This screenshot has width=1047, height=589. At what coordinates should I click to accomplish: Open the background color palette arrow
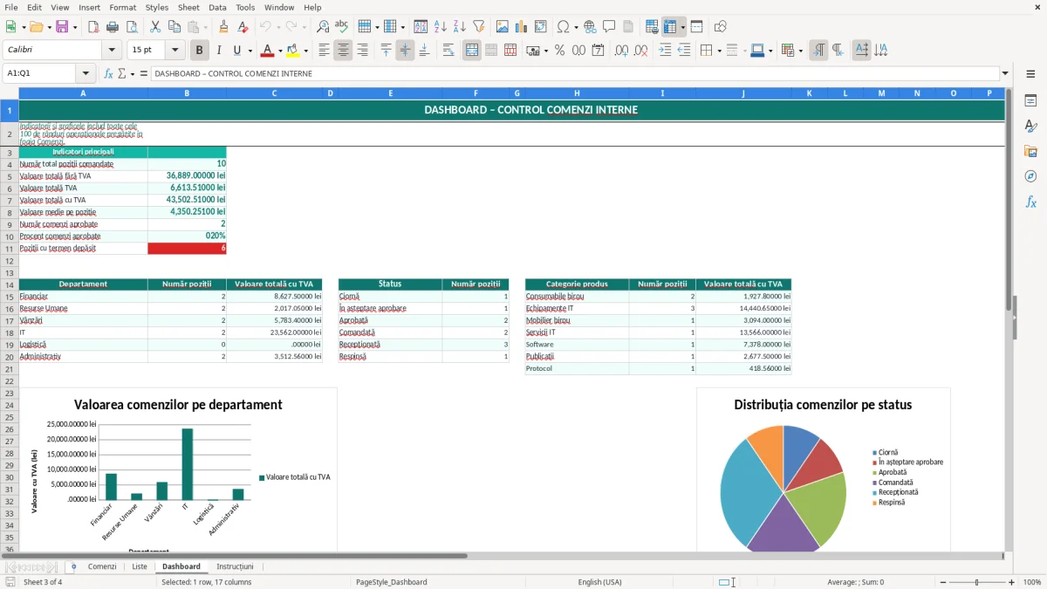click(305, 51)
